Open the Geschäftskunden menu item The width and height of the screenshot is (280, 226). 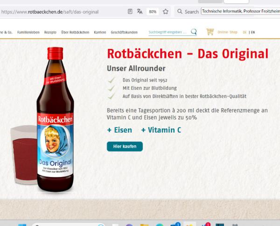pos(124,32)
